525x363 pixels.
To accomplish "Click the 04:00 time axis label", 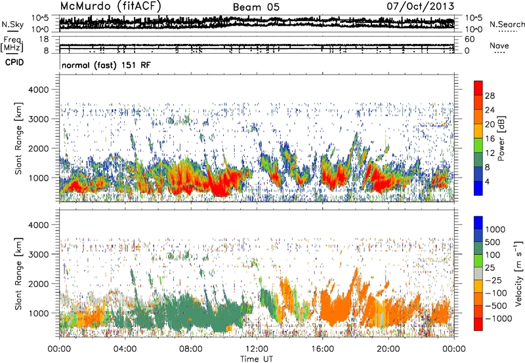I will [x=125, y=349].
